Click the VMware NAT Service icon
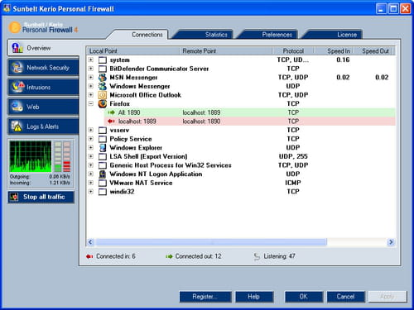 [103, 183]
